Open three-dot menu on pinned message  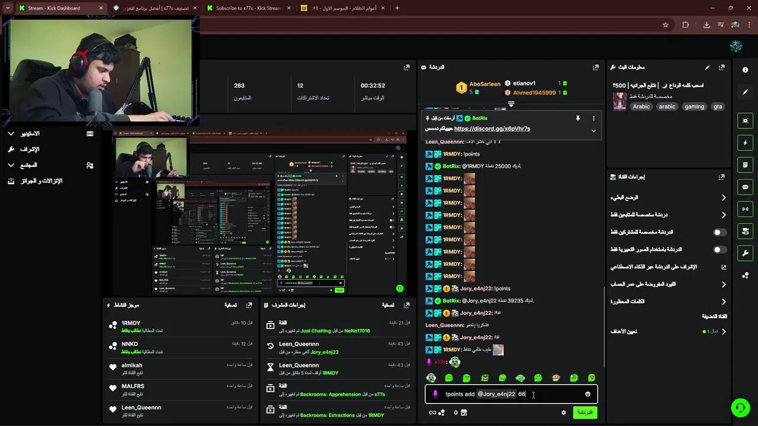[593, 118]
